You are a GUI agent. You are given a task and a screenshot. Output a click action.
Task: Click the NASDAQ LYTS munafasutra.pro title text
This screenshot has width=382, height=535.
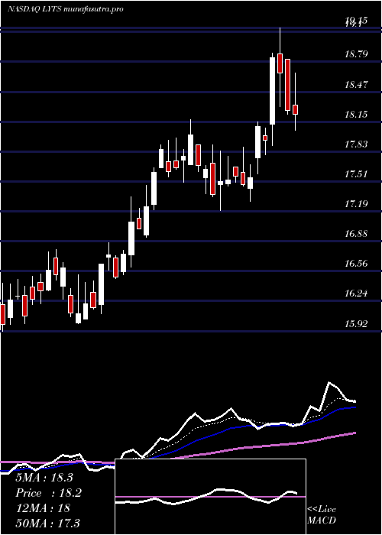tap(66, 9)
